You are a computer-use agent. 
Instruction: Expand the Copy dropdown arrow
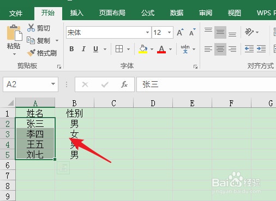click(x=57, y=40)
